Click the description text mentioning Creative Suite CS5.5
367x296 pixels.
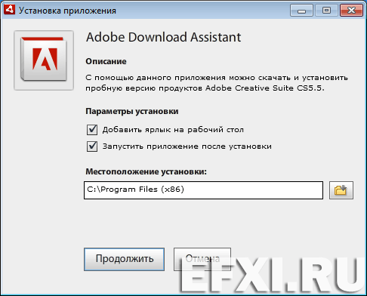(x=217, y=83)
